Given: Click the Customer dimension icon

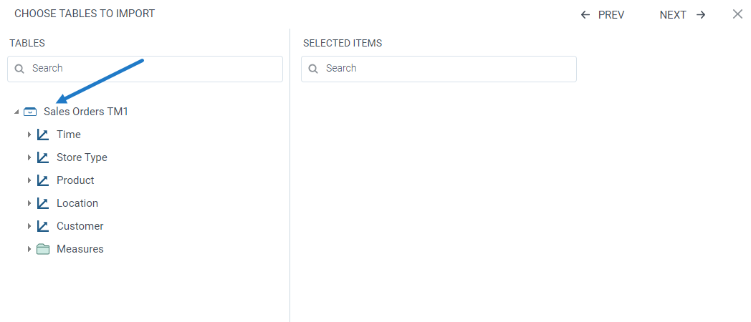Looking at the screenshot, I should point(43,226).
